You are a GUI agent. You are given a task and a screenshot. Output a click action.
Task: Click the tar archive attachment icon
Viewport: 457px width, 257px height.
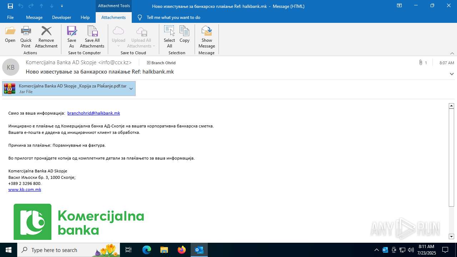[x=10, y=89]
